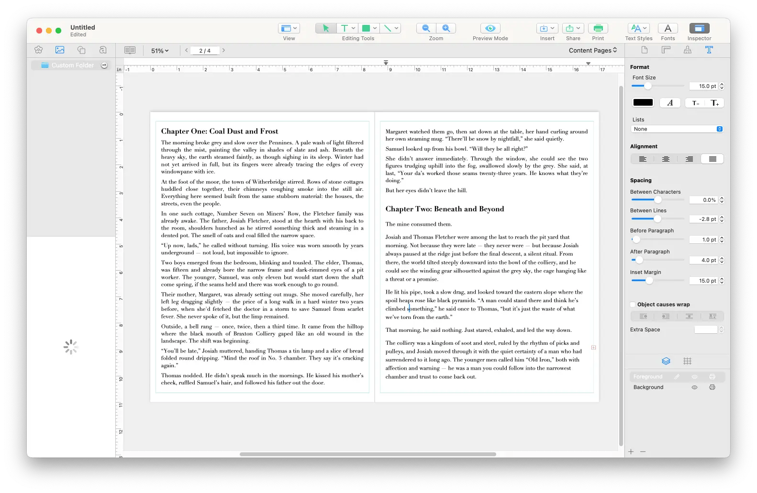
Task: Click the Font Size value field
Action: [x=703, y=87]
